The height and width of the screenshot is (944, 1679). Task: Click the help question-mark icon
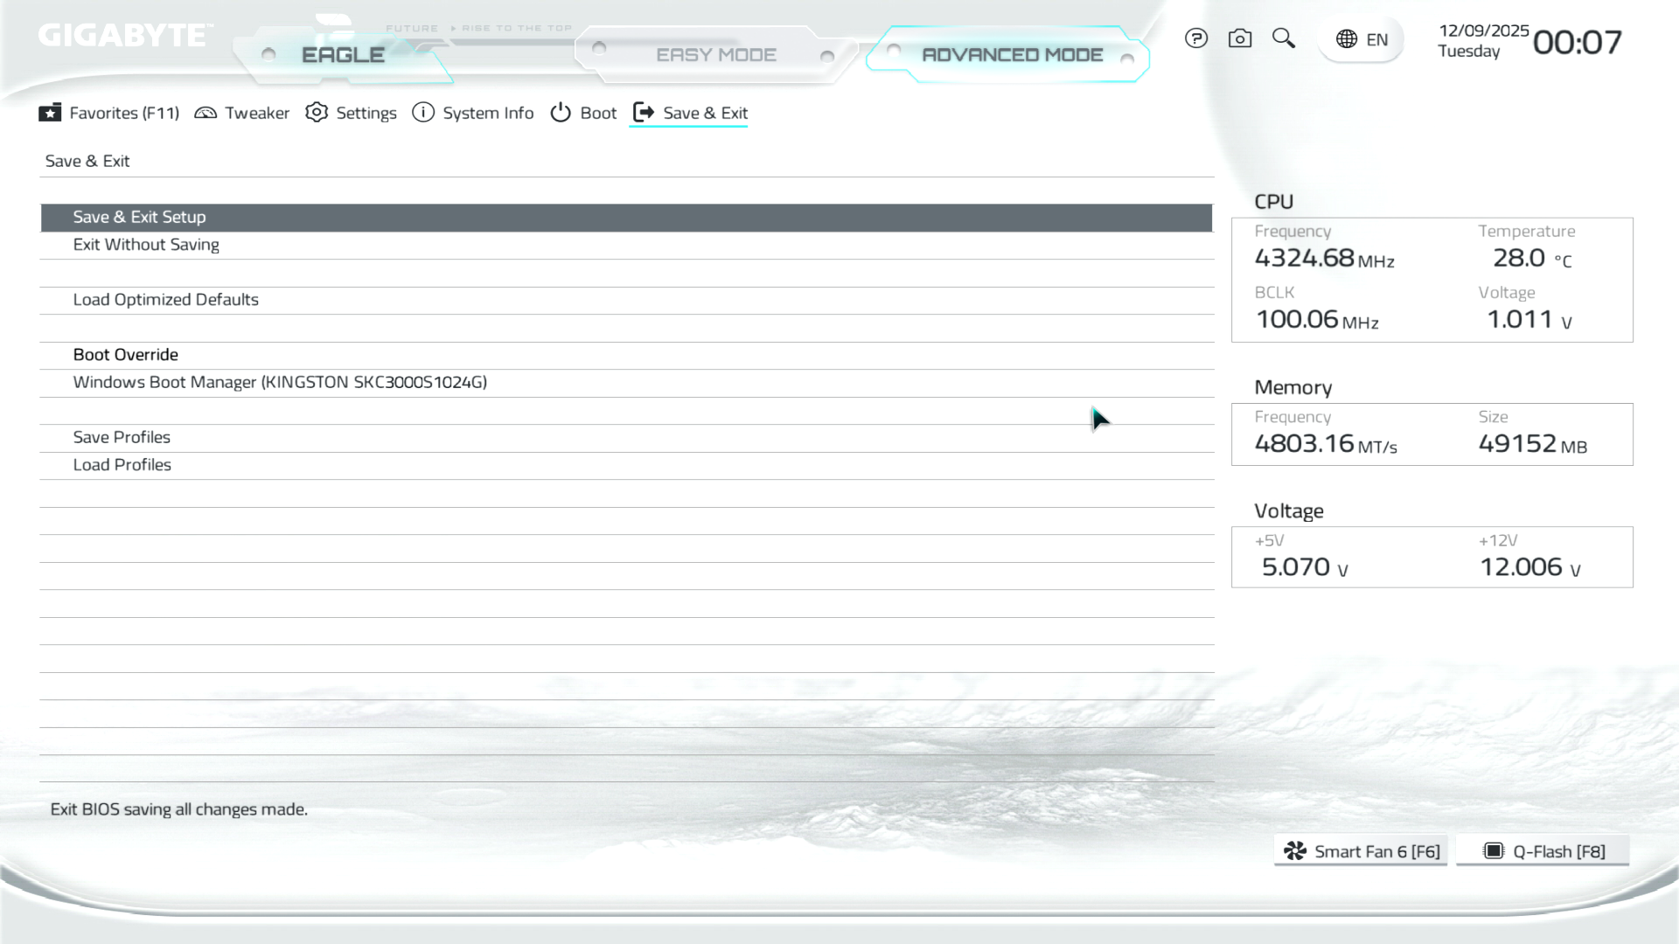(x=1196, y=38)
